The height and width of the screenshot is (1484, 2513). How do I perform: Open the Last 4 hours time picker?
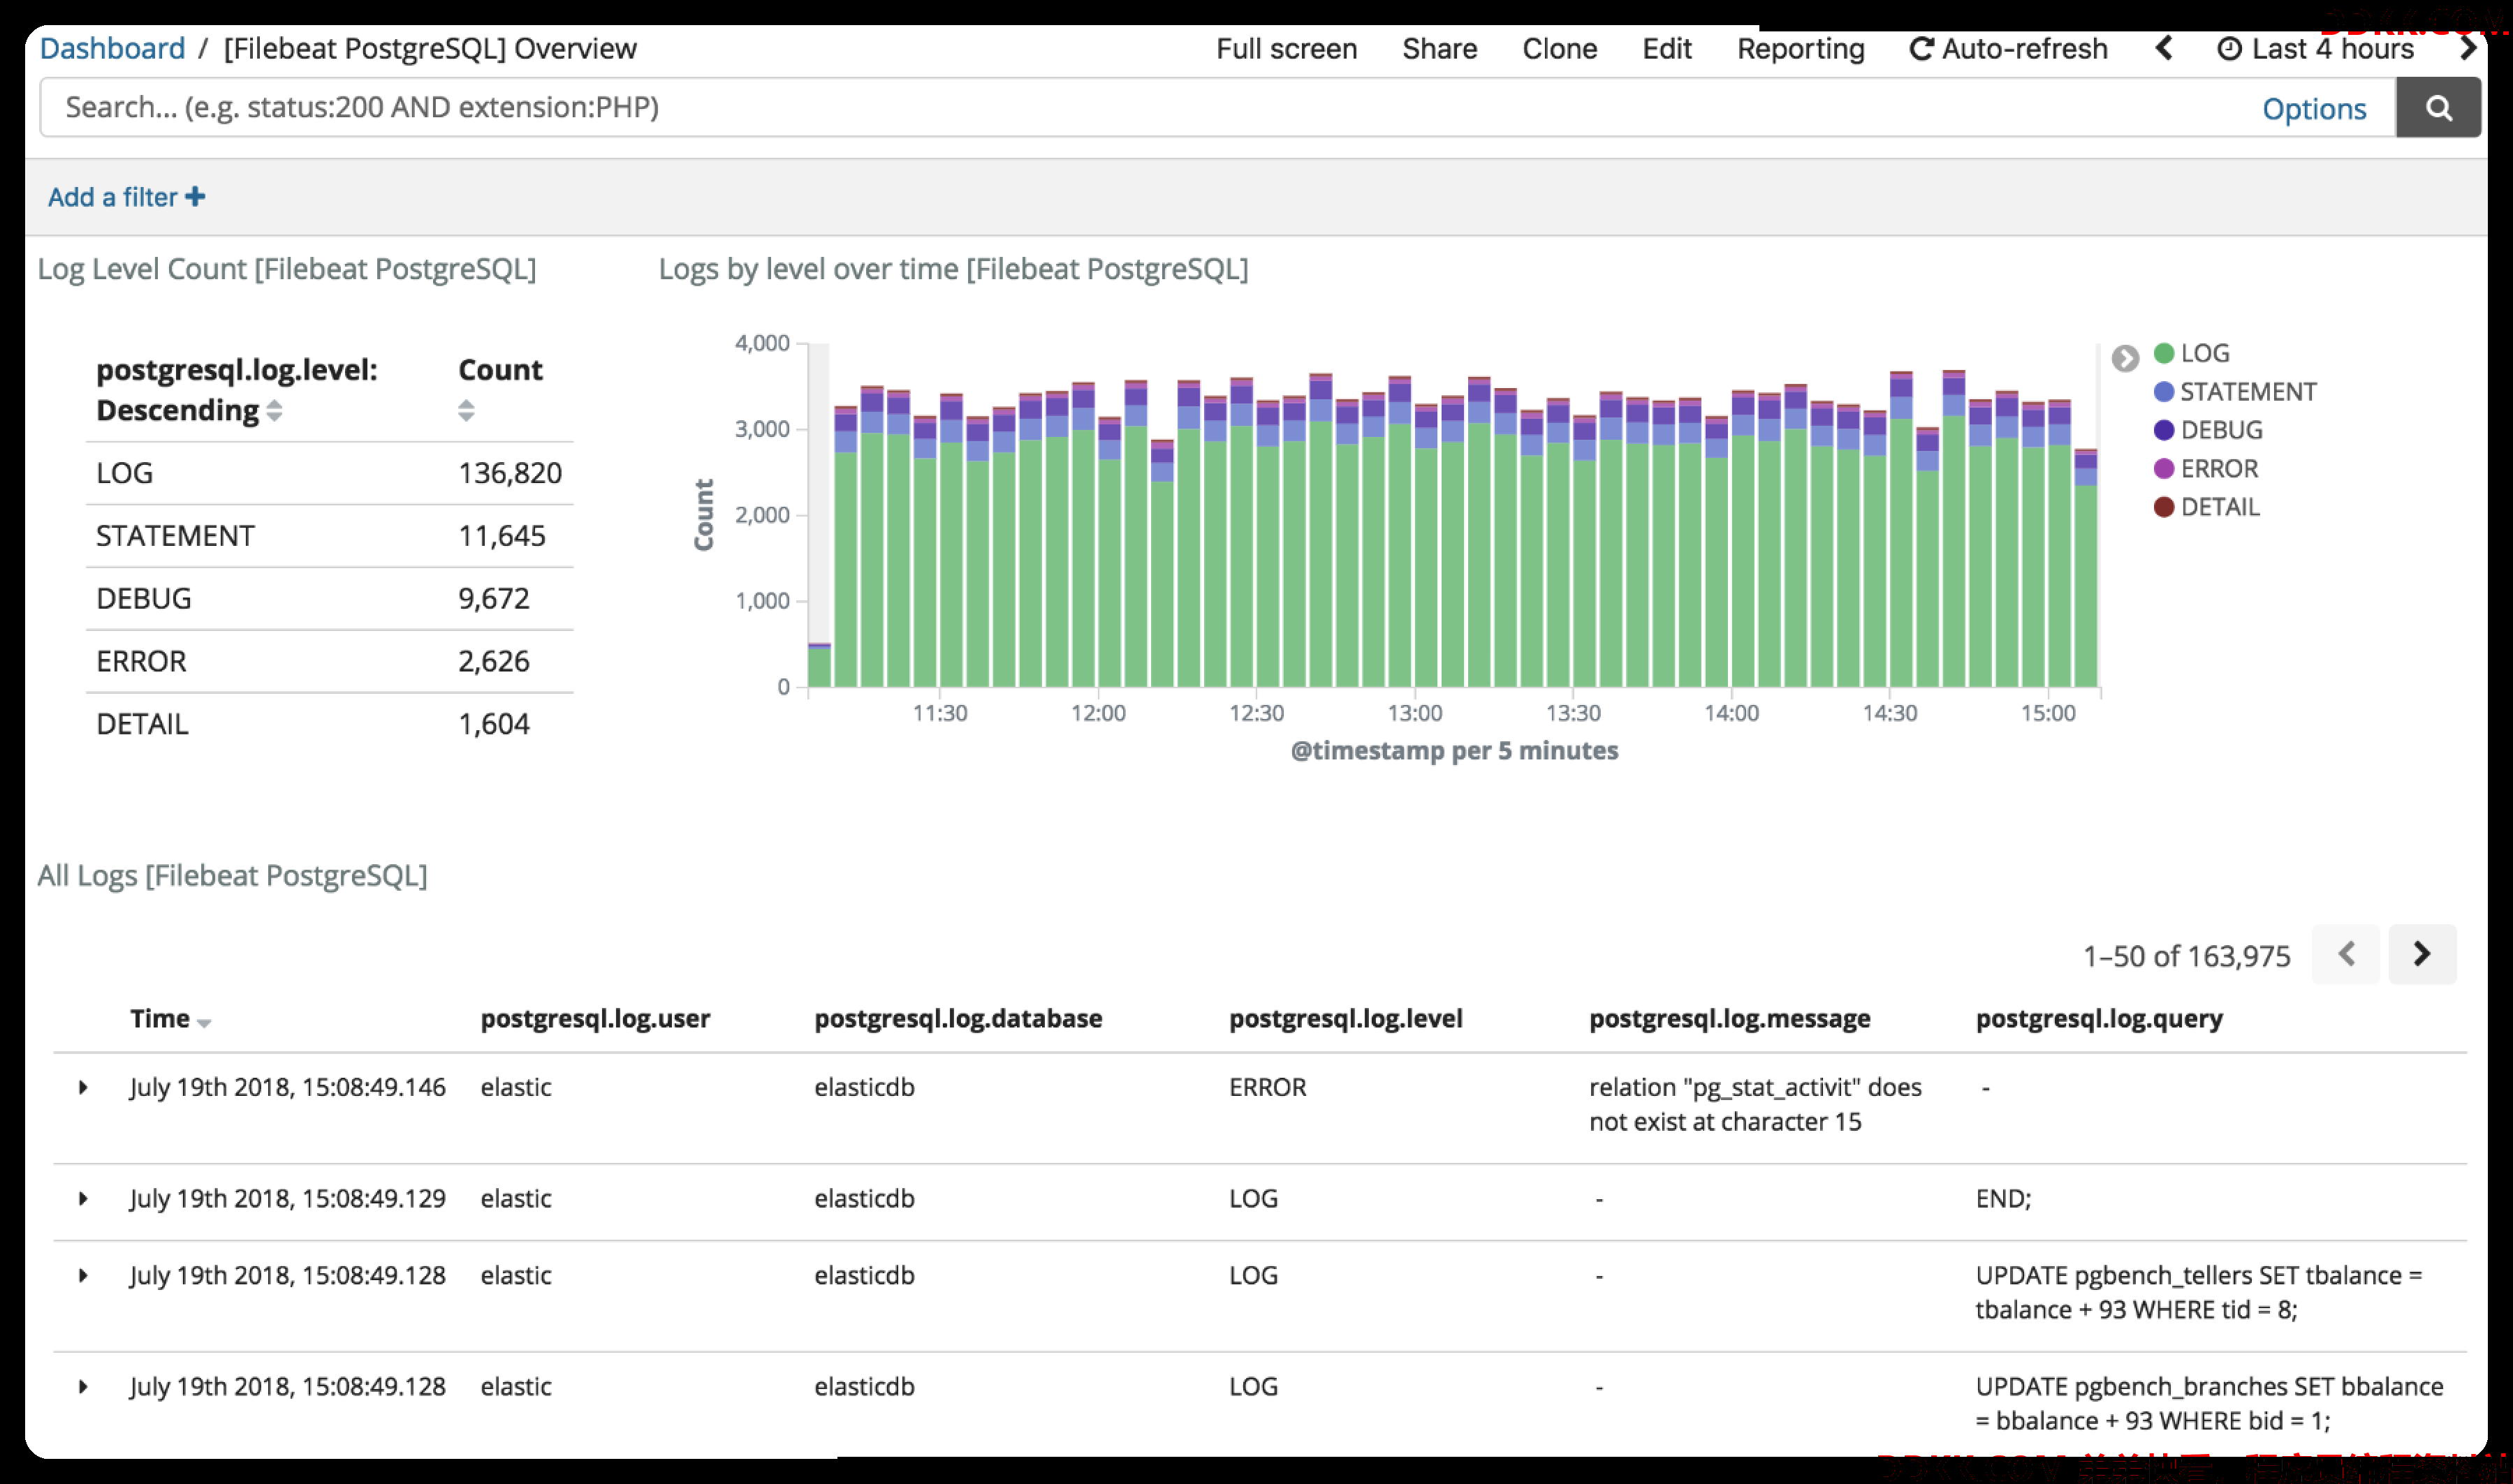click(2315, 49)
